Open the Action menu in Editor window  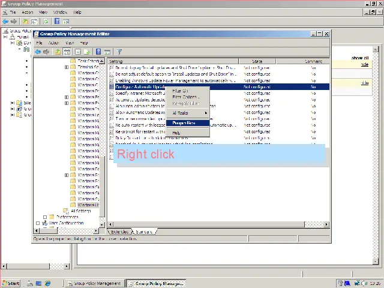point(53,43)
